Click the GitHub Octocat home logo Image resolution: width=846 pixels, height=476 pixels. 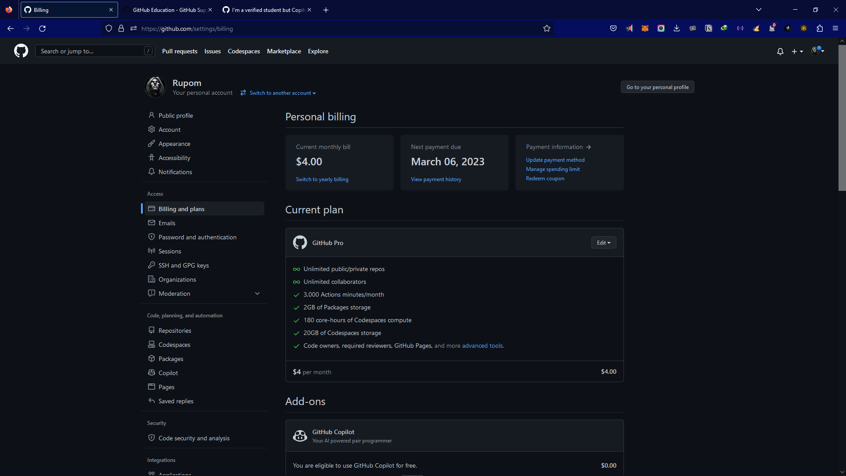tap(21, 51)
